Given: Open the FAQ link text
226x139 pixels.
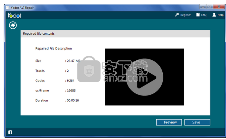Looking at the screenshot, I should (204, 15).
